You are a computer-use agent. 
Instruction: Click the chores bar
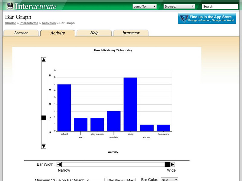pos(147,128)
